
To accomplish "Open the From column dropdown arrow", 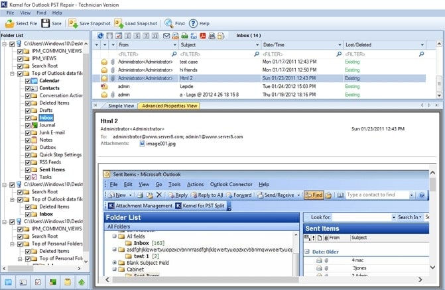I will coord(175,45).
